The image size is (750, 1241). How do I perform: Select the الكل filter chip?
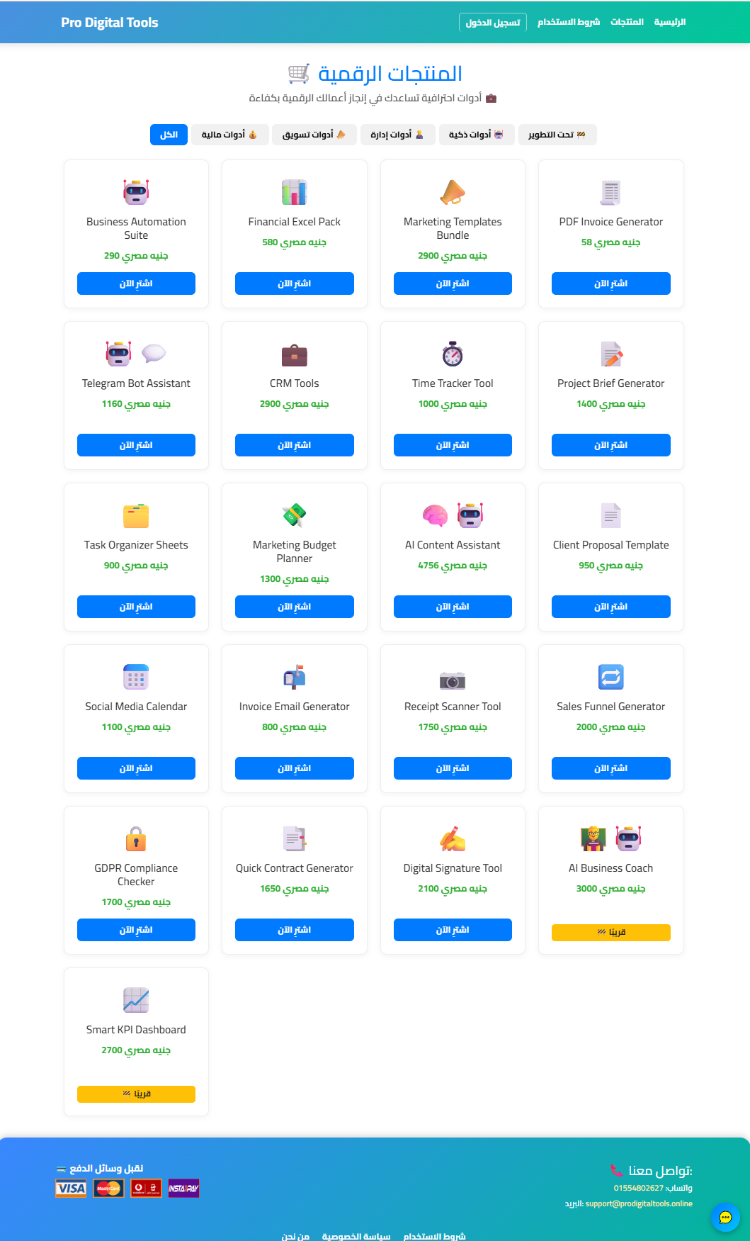168,135
